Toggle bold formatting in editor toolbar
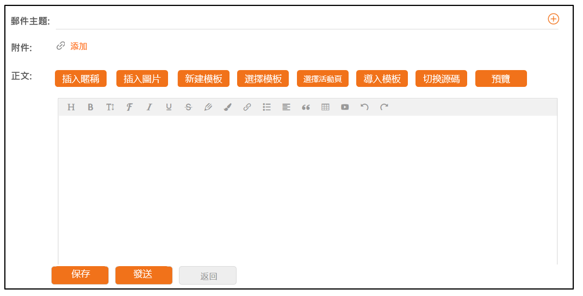Screen dimensions: 583x296 point(90,107)
